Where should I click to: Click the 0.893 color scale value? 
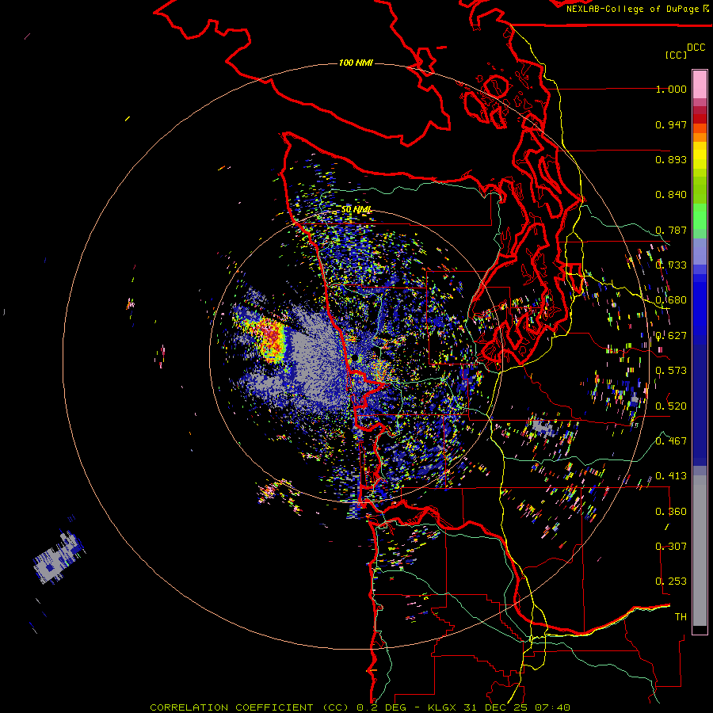[671, 159]
